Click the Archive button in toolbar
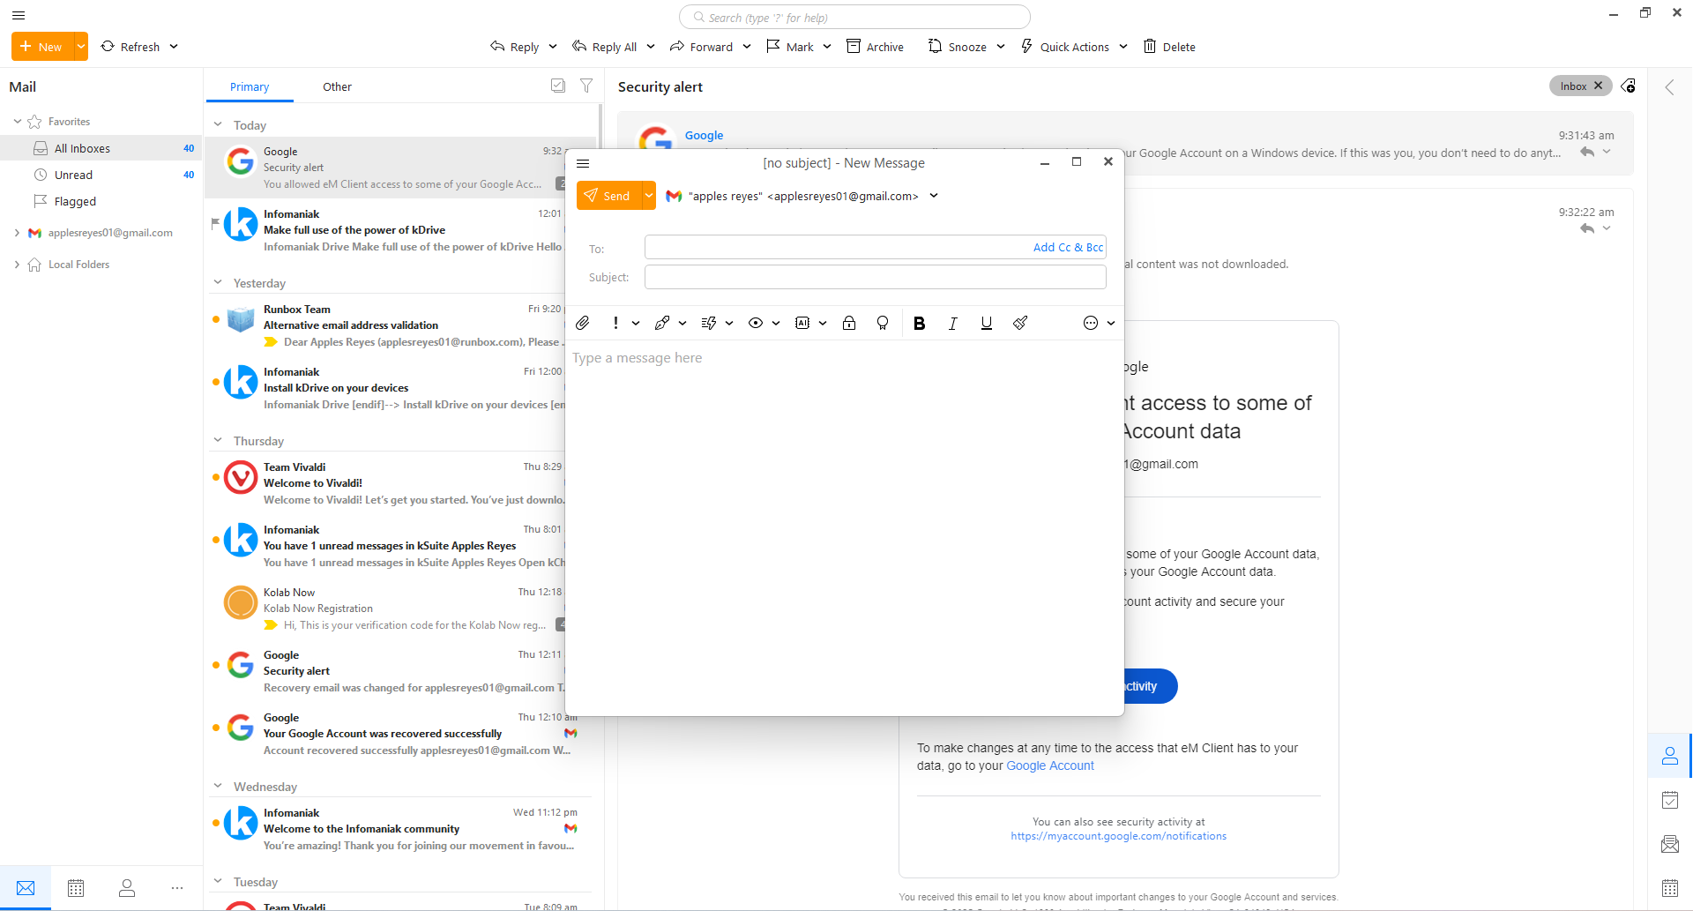1693x911 pixels. coord(875,47)
